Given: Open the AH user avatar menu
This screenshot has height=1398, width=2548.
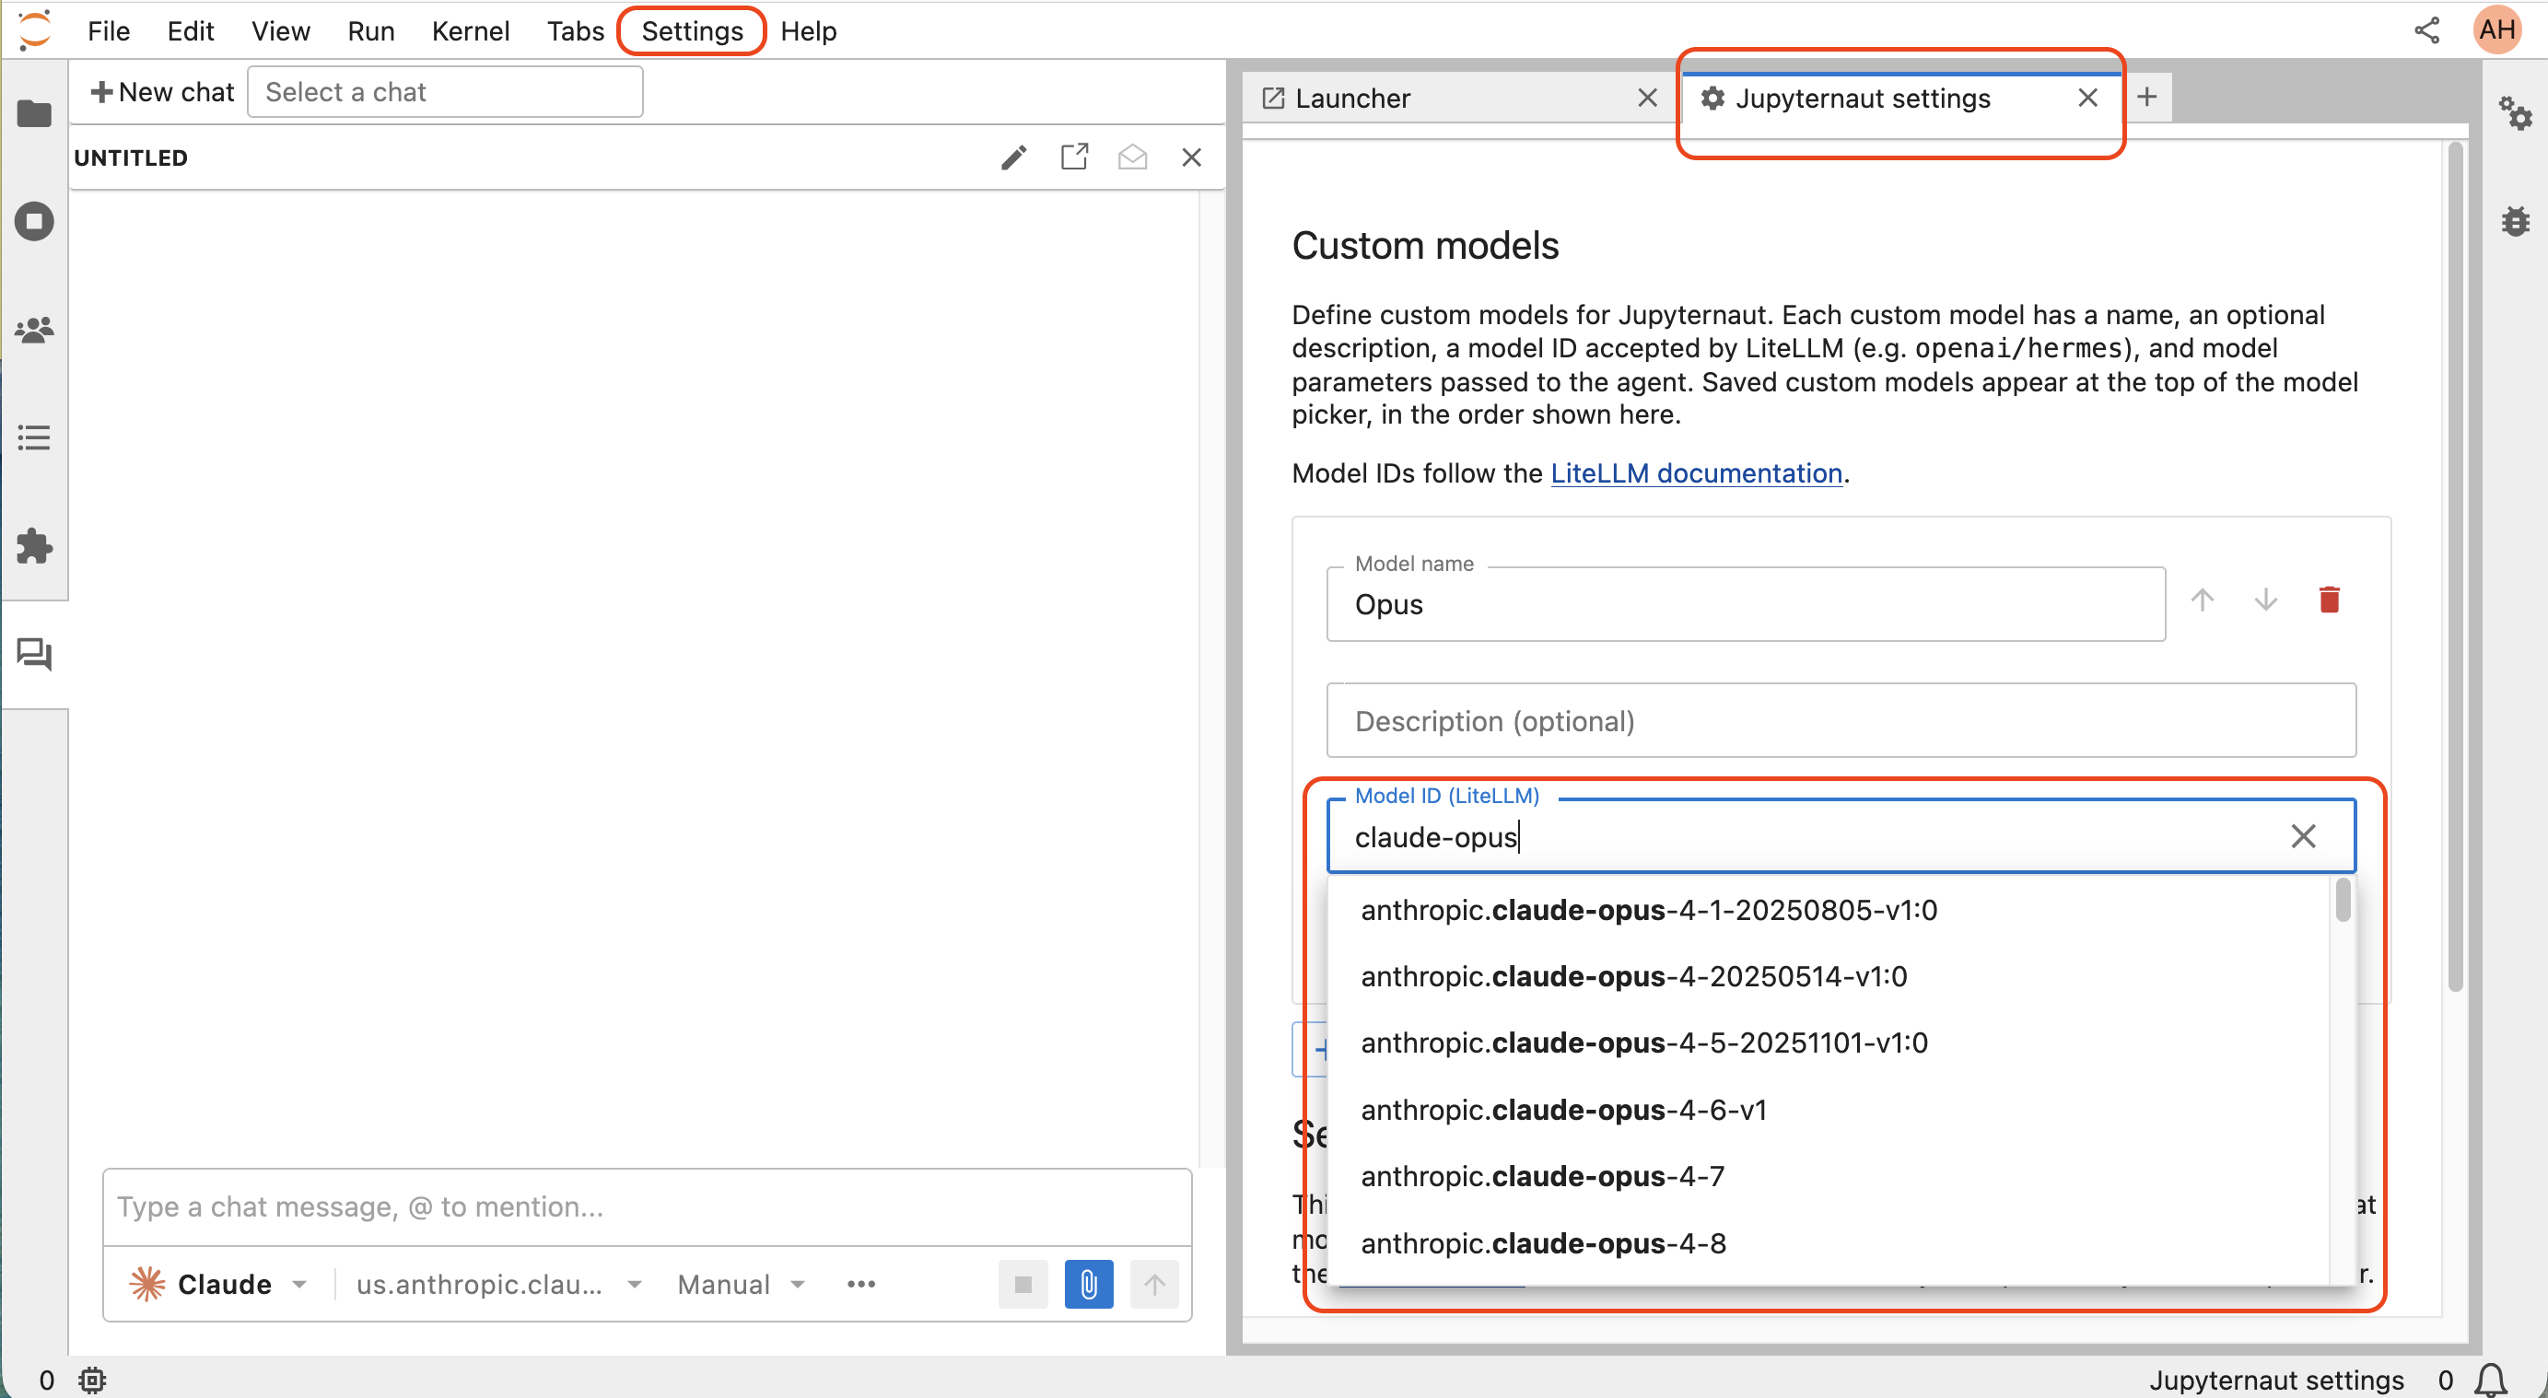Looking at the screenshot, I should pyautogui.click(x=2497, y=29).
